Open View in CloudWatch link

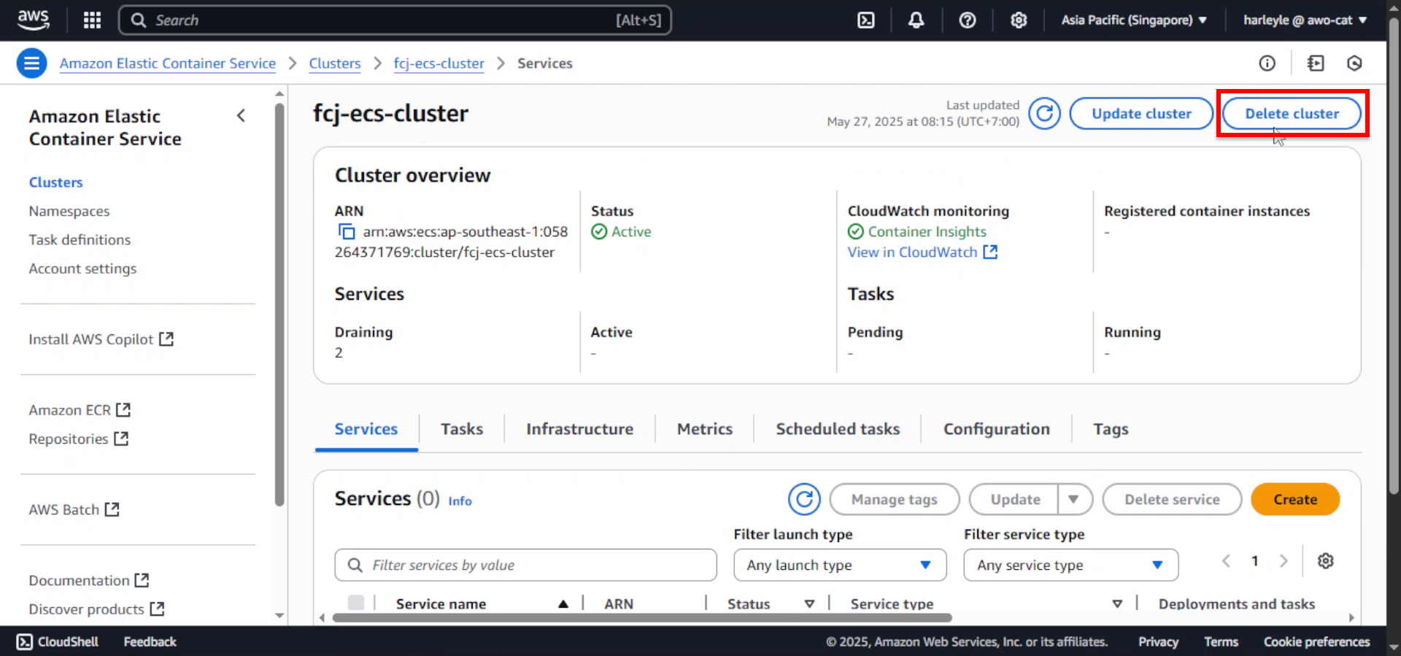pyautogui.click(x=922, y=252)
